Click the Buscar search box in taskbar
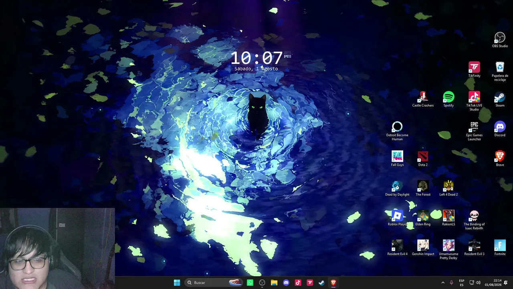This screenshot has height=289, width=513. coord(214,283)
